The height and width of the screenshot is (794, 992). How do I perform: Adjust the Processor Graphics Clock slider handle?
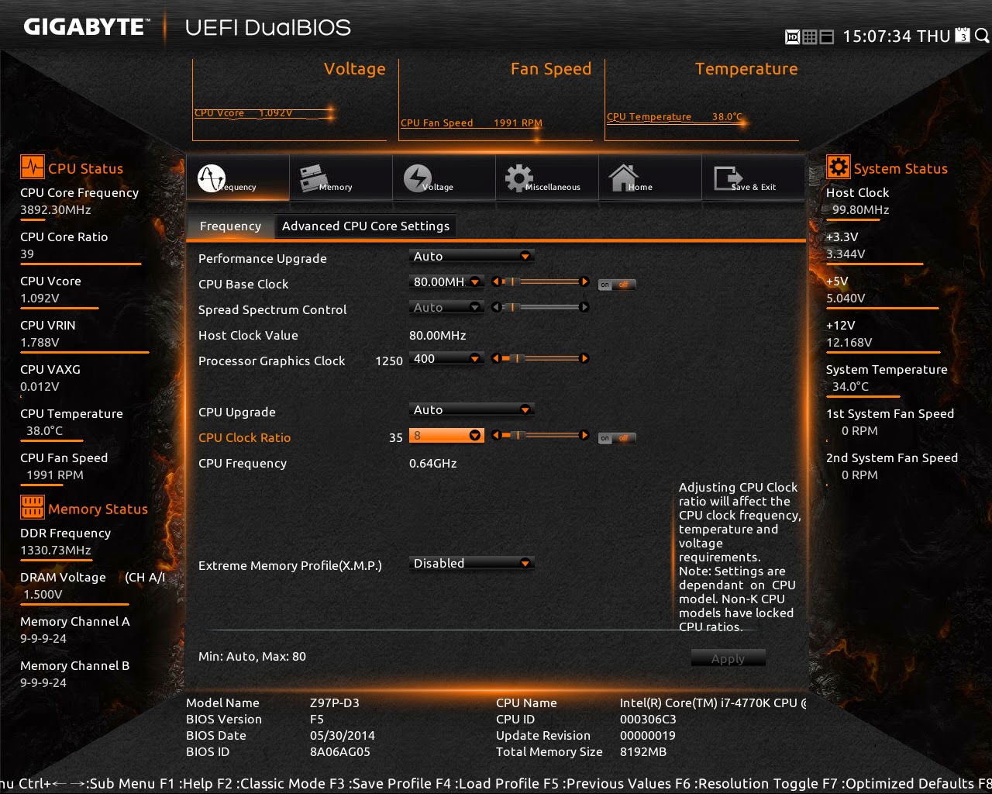[518, 359]
